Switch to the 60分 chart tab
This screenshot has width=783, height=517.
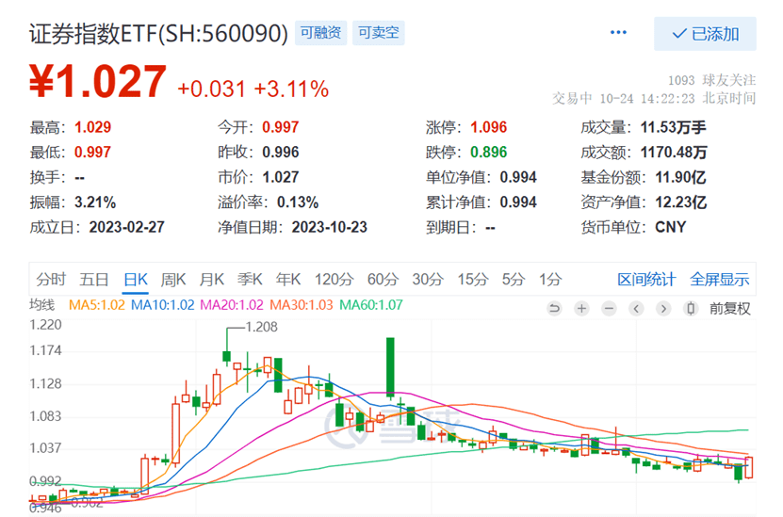pyautogui.click(x=383, y=279)
